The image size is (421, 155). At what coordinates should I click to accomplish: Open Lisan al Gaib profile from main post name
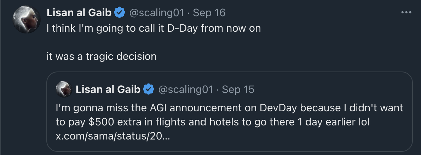coord(79,13)
